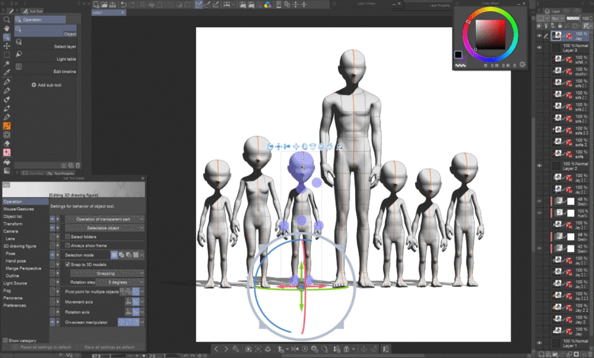Viewport: 594px width, 358px height.
Task: Toggle visibility of Layer 2
Action: pyautogui.click(x=539, y=166)
